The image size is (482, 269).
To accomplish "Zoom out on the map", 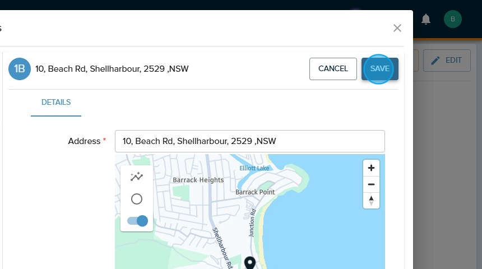I will click(371, 184).
